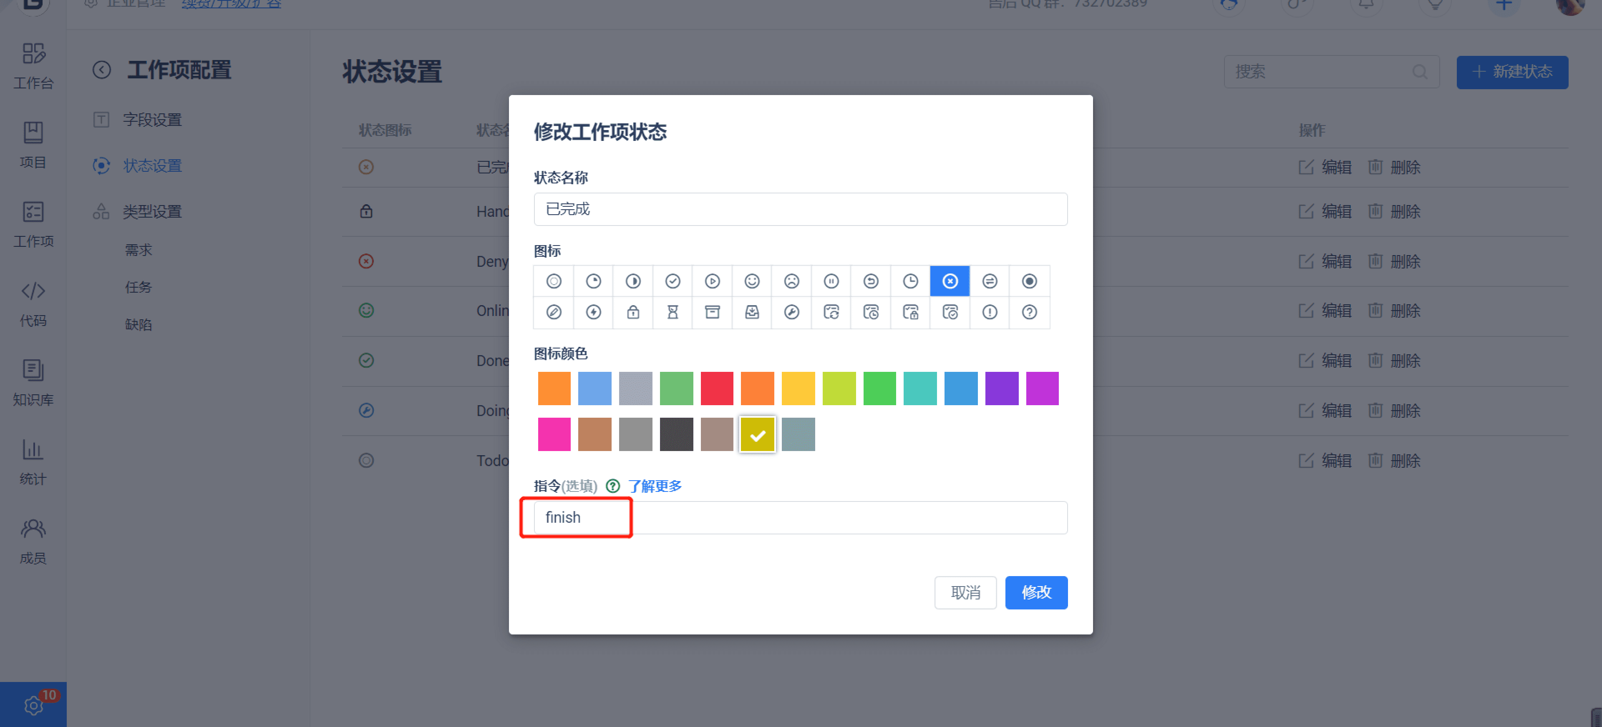
Task: Open 成员 in left navigation
Action: (x=33, y=541)
